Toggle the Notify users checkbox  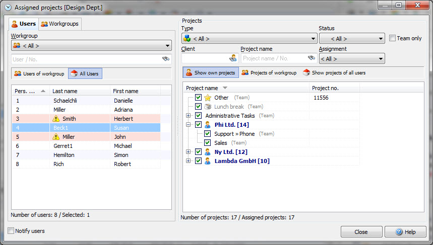coord(11,231)
